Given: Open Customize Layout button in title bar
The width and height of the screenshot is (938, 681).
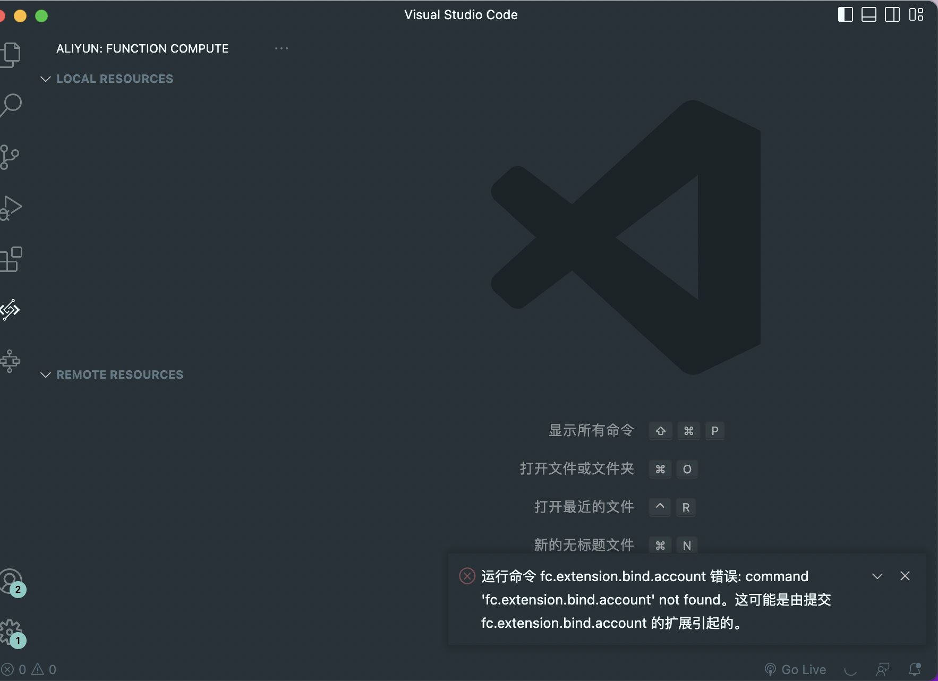Looking at the screenshot, I should 916,14.
